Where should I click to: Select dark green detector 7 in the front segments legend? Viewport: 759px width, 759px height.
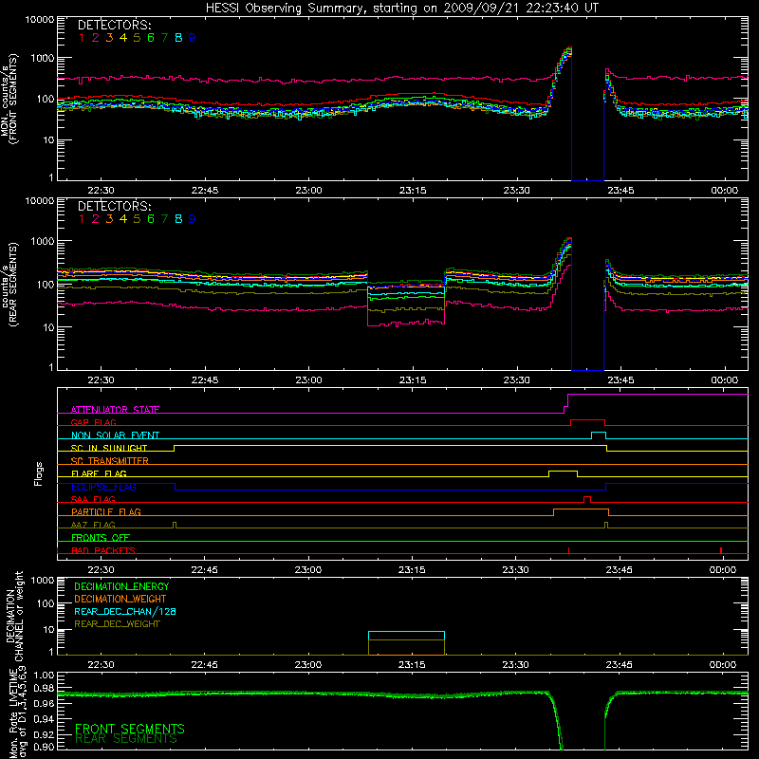(x=164, y=38)
